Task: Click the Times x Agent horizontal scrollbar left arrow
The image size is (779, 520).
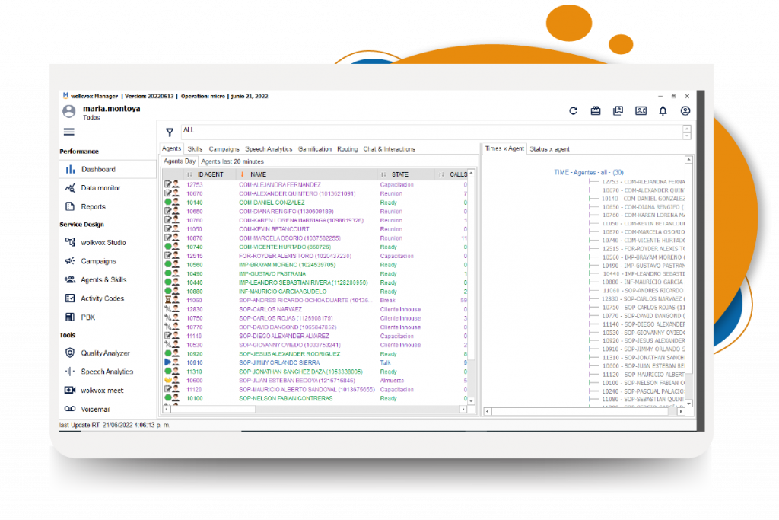Action: click(x=488, y=412)
